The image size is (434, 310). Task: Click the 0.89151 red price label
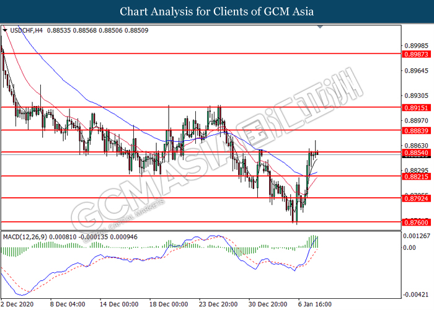(416, 108)
